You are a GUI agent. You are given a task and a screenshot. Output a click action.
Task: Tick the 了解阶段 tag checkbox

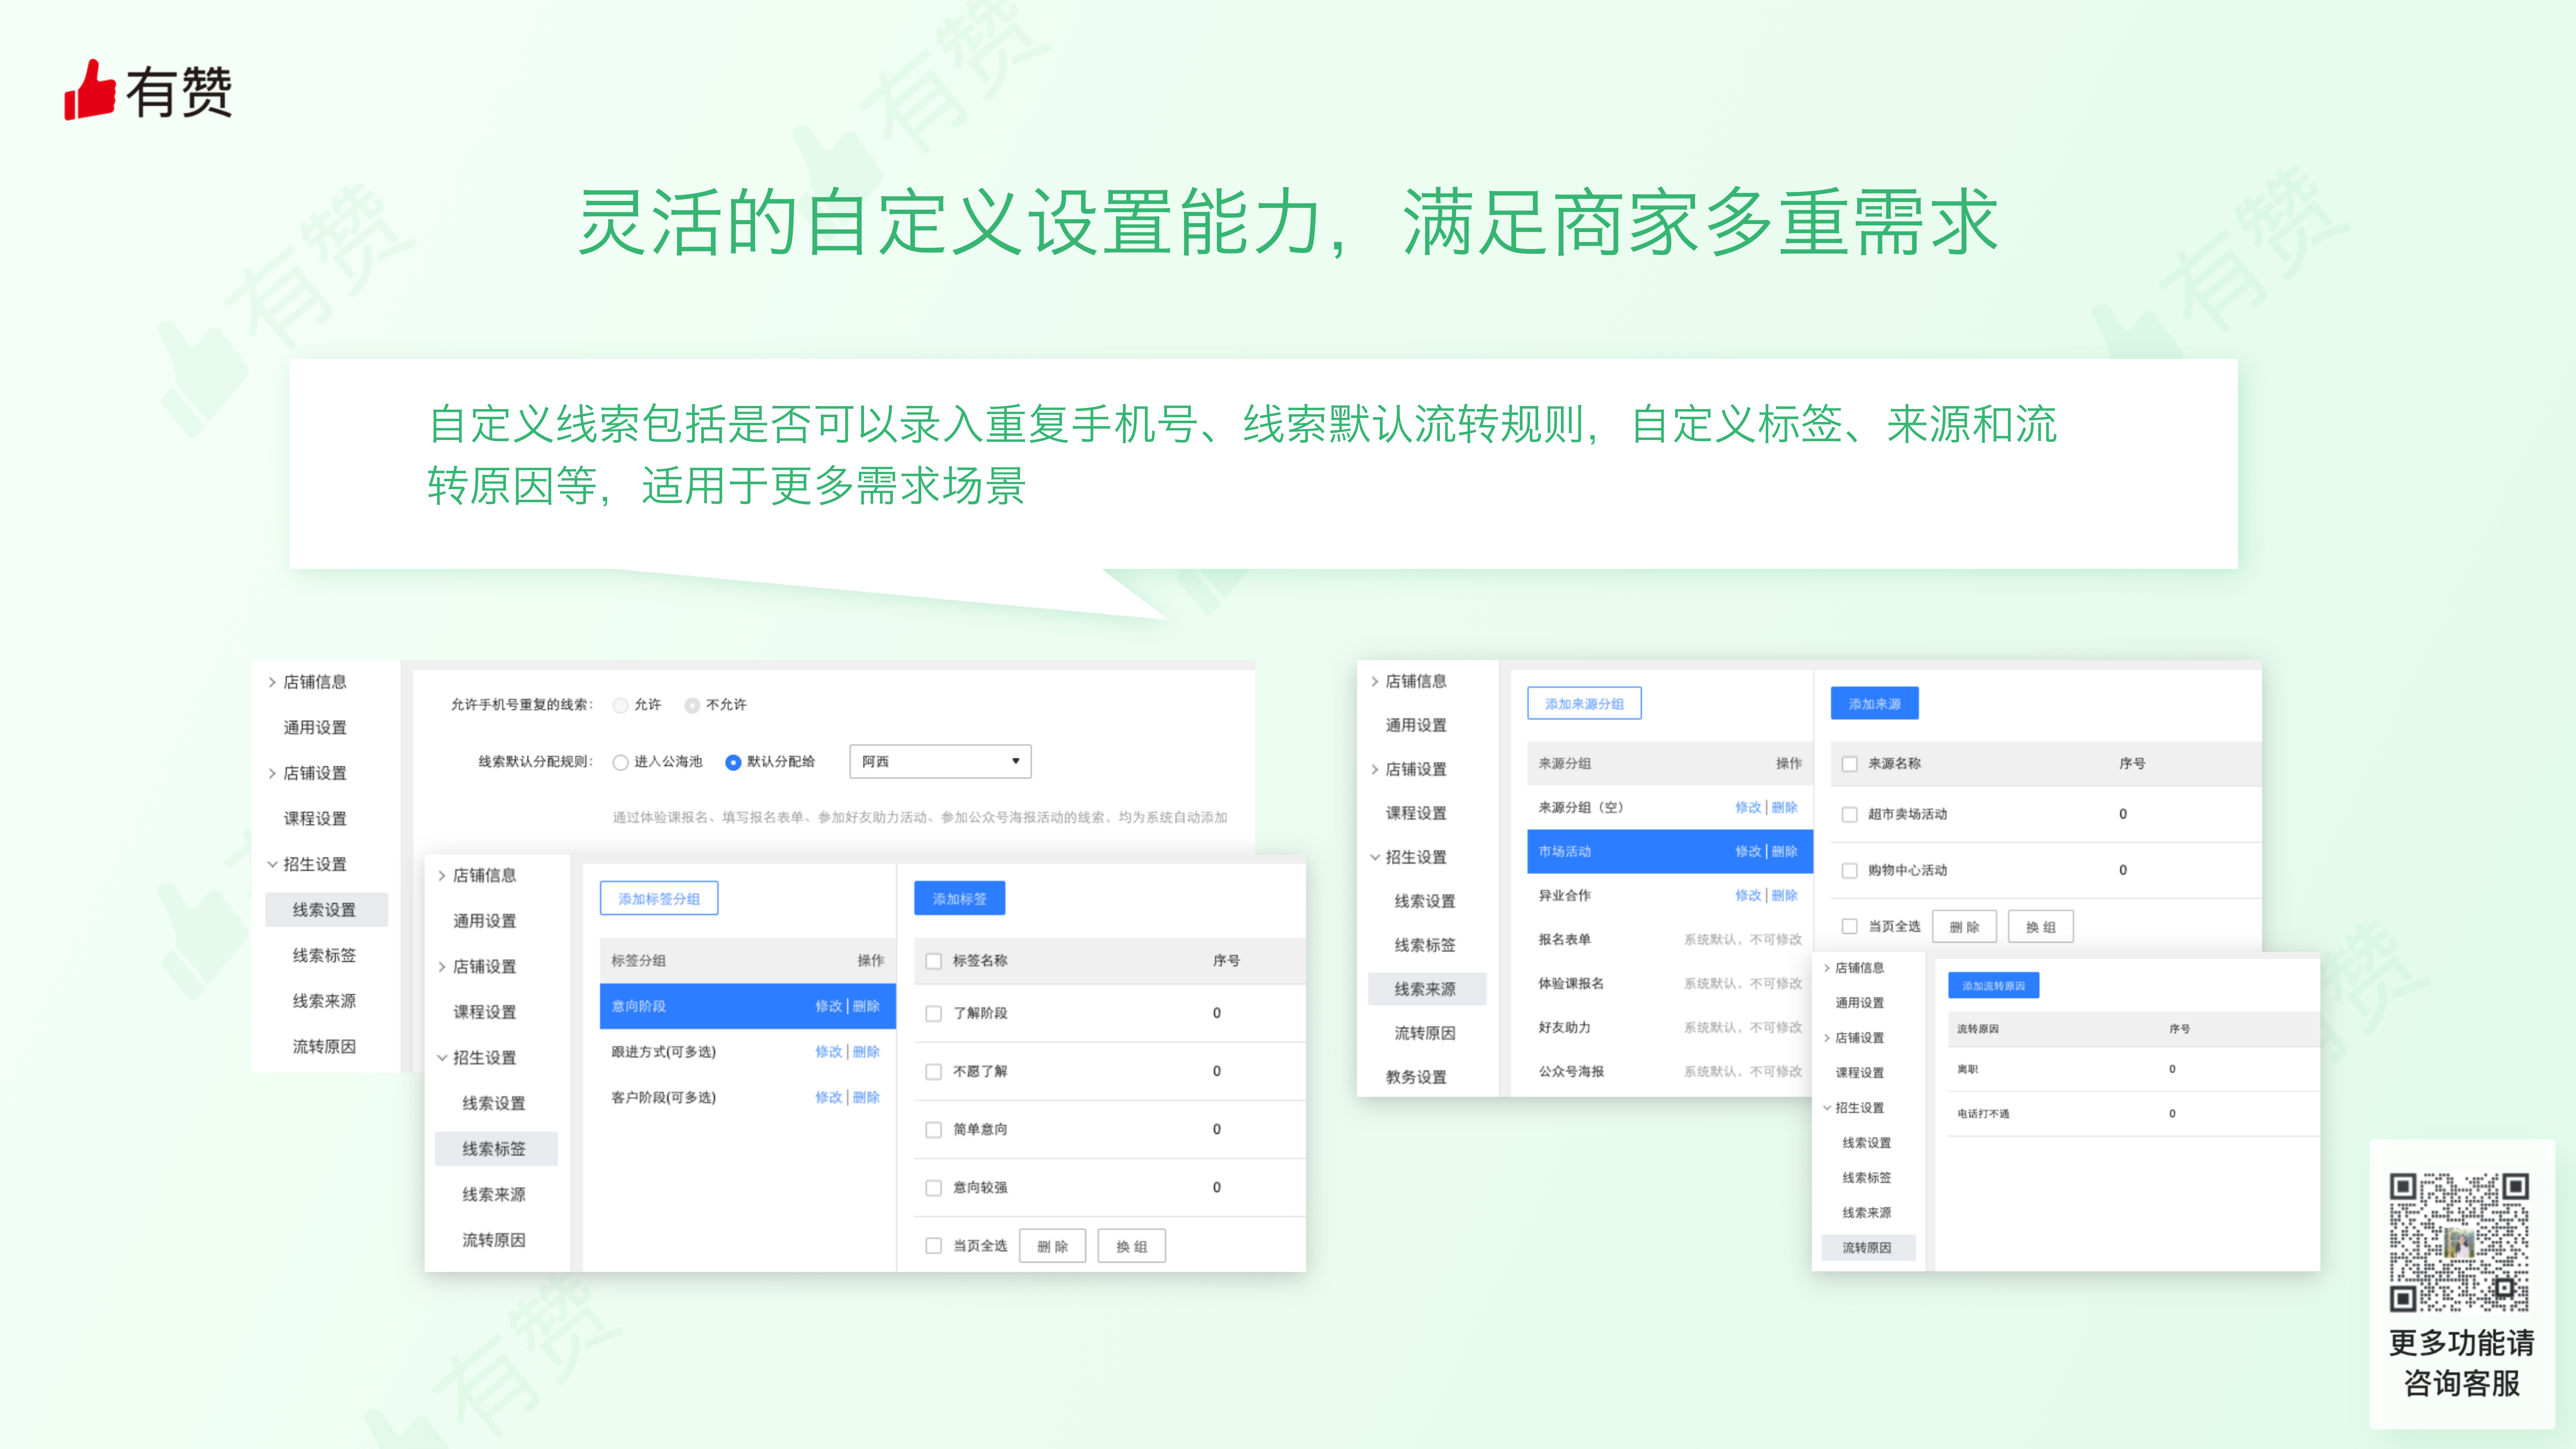tap(933, 1013)
